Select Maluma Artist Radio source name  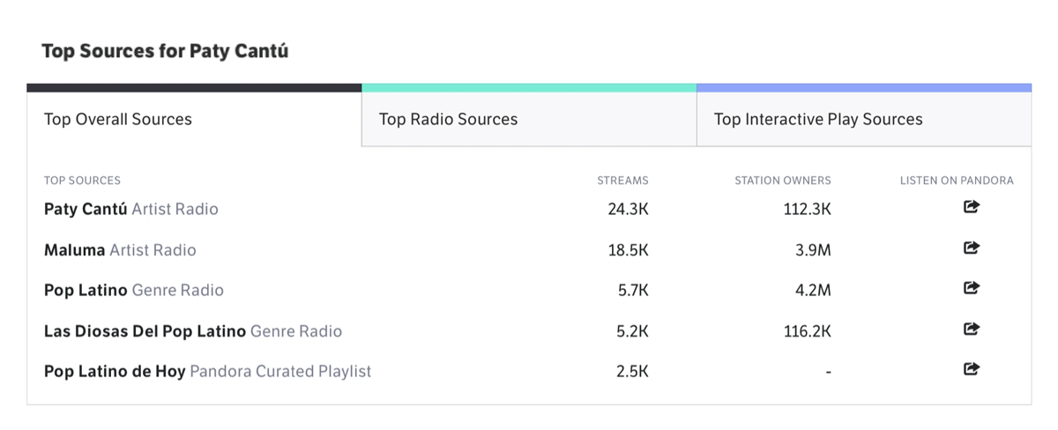pos(120,250)
